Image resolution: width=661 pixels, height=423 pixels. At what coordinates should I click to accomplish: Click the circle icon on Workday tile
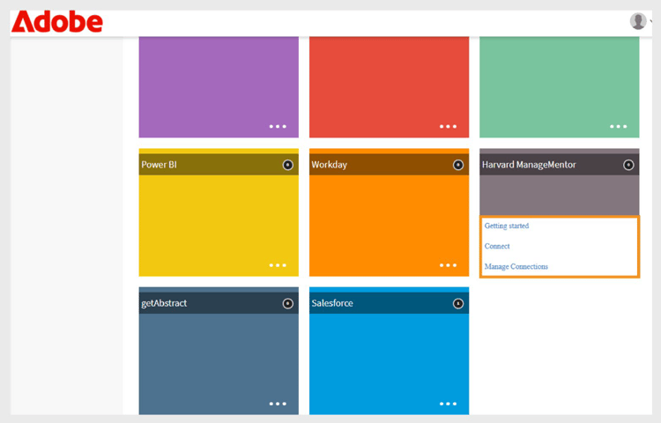pos(458,165)
